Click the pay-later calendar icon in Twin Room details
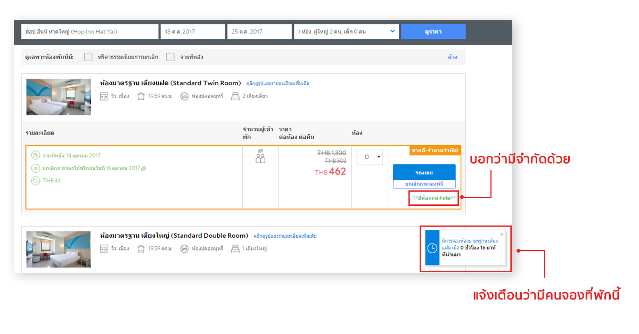This screenshot has height=334, width=639. click(35, 155)
